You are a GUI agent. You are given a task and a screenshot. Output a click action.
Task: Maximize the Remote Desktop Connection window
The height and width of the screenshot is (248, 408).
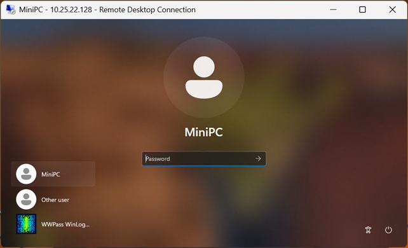(x=362, y=10)
